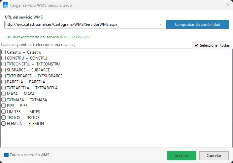Click the URL del servicio WMS label
This screenshot has width=233, height=163.
pyautogui.click(x=24, y=17)
